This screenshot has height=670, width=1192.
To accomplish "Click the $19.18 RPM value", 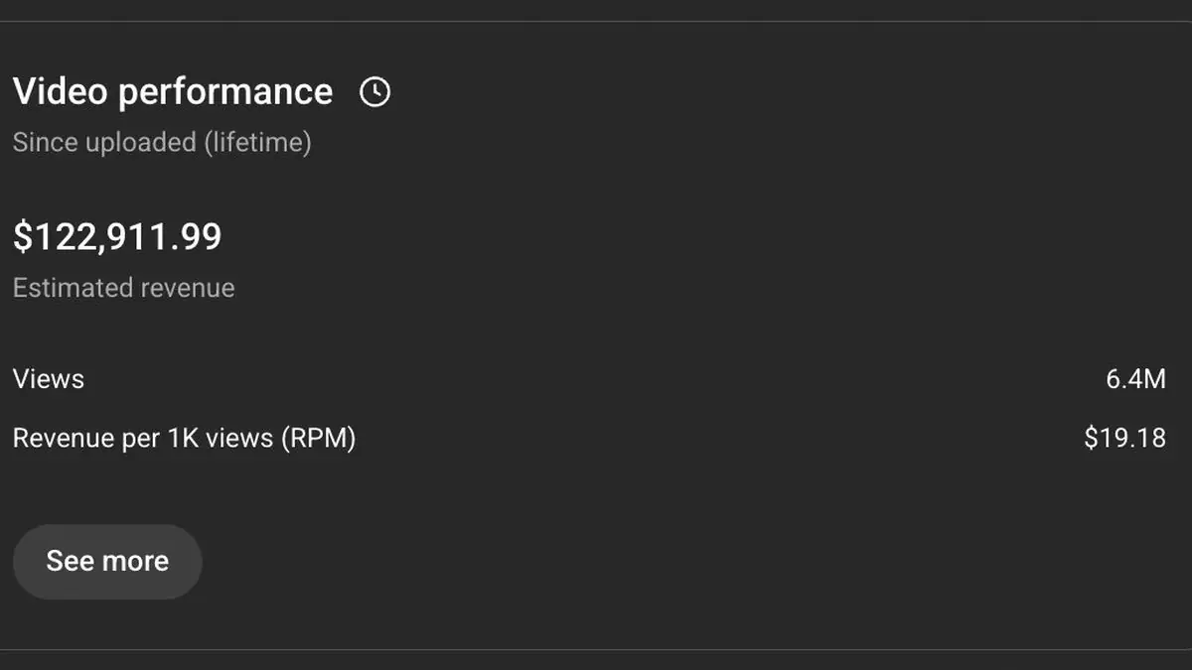I will point(1124,438).
